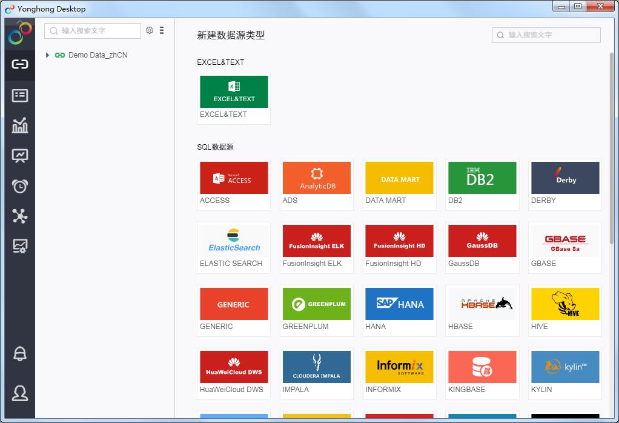Image resolution: width=619 pixels, height=423 pixels.
Task: Minimize the Yonghong Desktop window
Action: coord(561,6)
